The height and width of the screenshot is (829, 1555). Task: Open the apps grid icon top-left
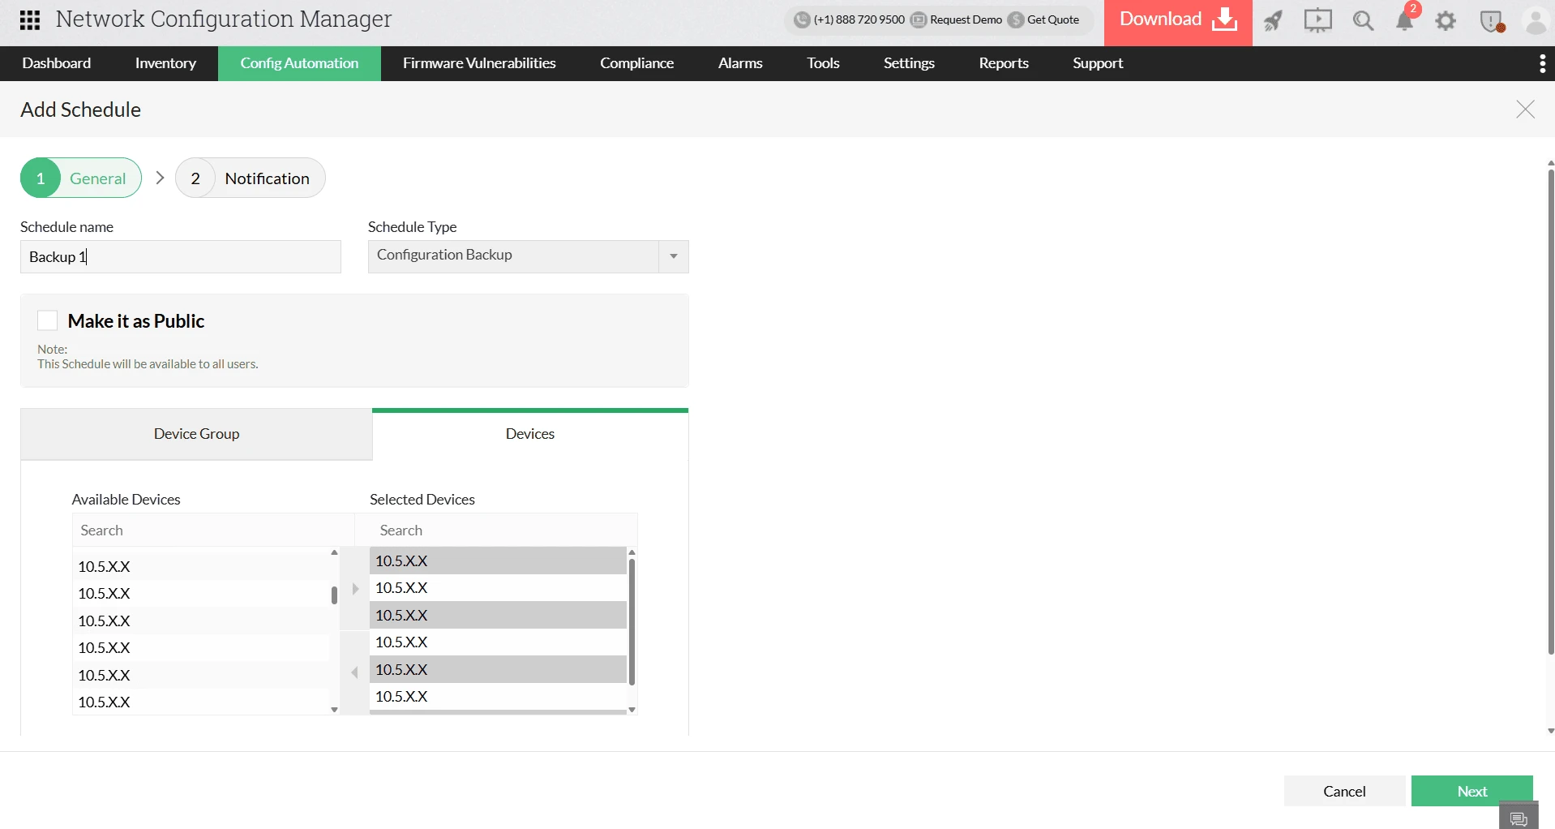pos(29,19)
